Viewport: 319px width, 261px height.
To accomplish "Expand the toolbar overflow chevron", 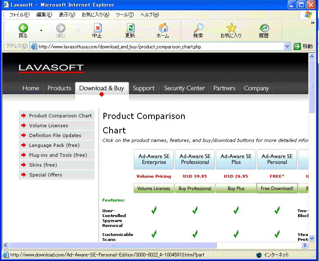I will click(313, 23).
